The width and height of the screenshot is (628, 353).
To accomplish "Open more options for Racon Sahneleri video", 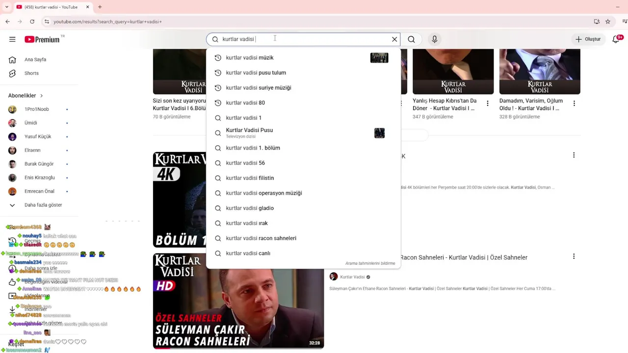I will [x=574, y=256].
